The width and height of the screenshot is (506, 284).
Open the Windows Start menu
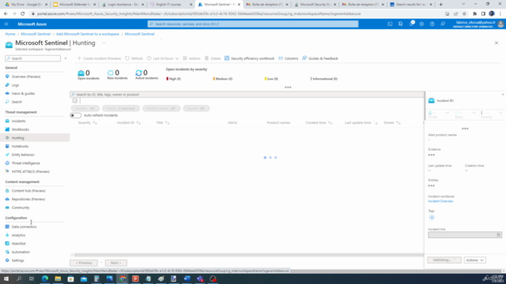pyautogui.click(x=6, y=278)
